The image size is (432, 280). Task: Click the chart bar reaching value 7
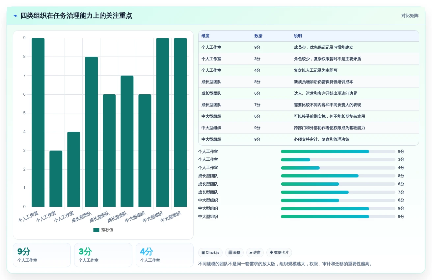(127, 141)
